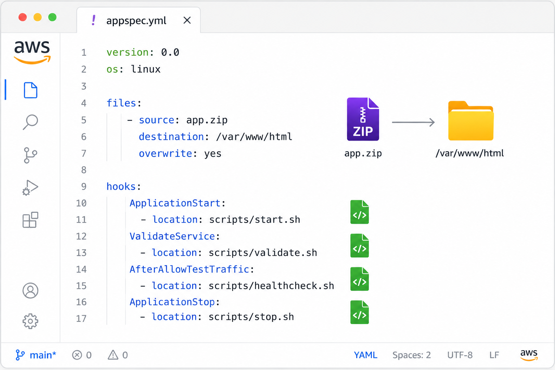Open the Source Control branch icon
This screenshot has width=555, height=370.
30,155
